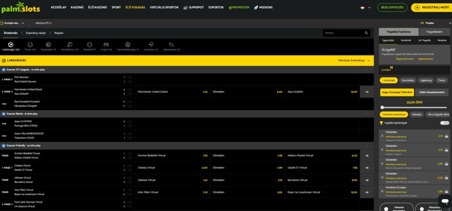Toggle the Legjobb bajnokságok switch
The height and width of the screenshot is (211, 452).
pyautogui.click(x=444, y=123)
